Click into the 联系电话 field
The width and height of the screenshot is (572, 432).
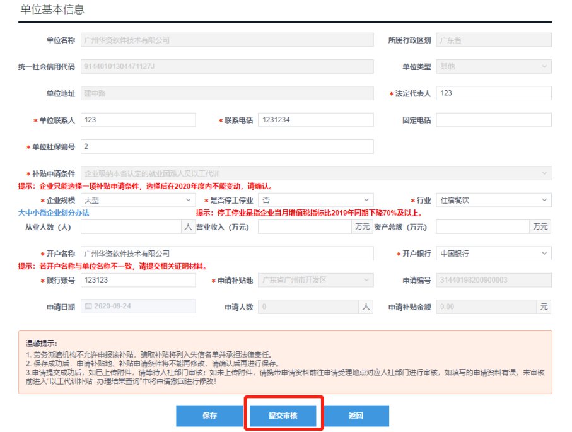pyautogui.click(x=315, y=120)
